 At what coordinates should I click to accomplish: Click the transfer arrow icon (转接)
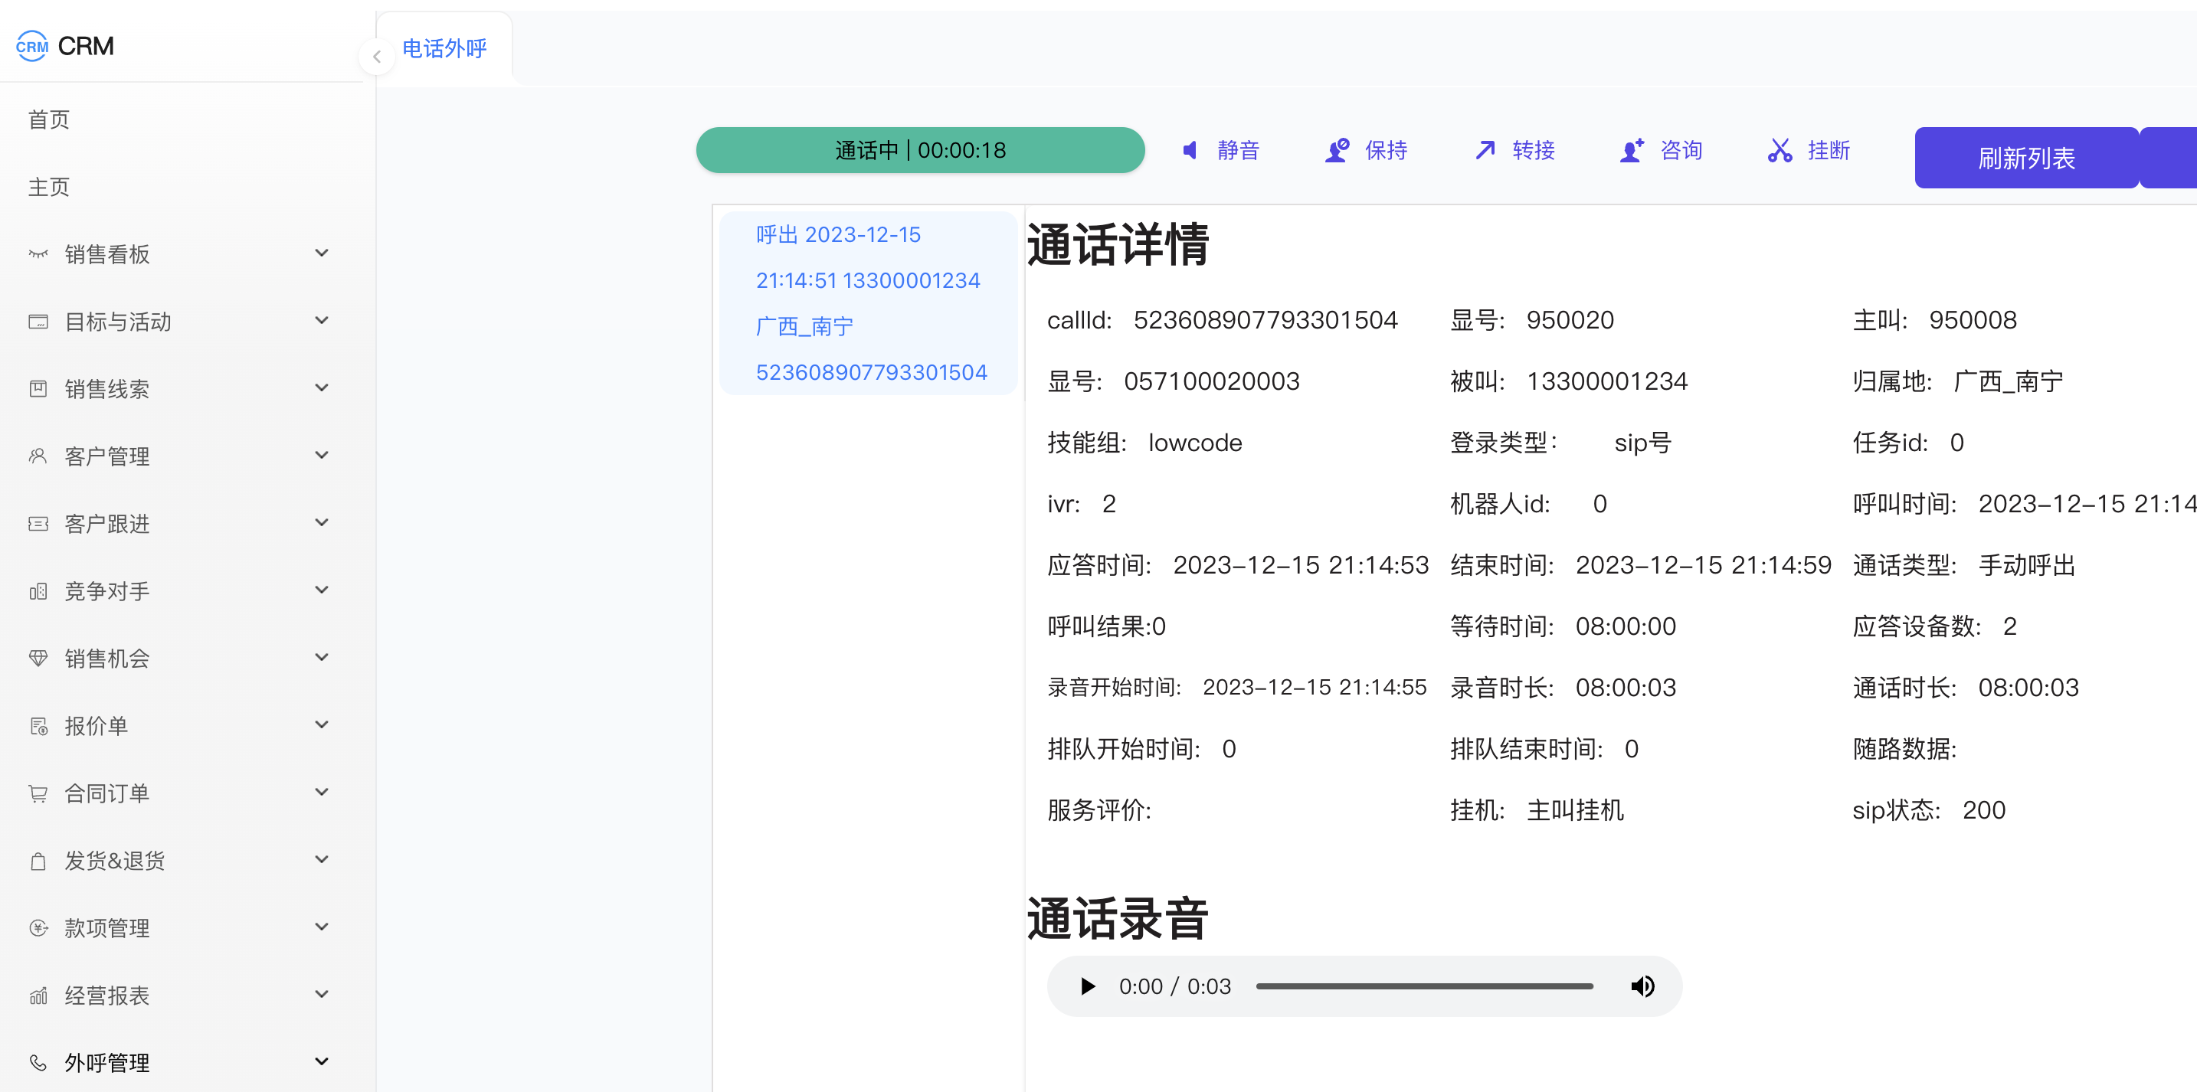(1485, 151)
